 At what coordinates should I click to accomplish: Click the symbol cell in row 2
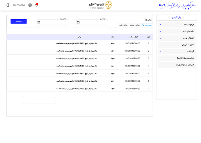(112, 51)
